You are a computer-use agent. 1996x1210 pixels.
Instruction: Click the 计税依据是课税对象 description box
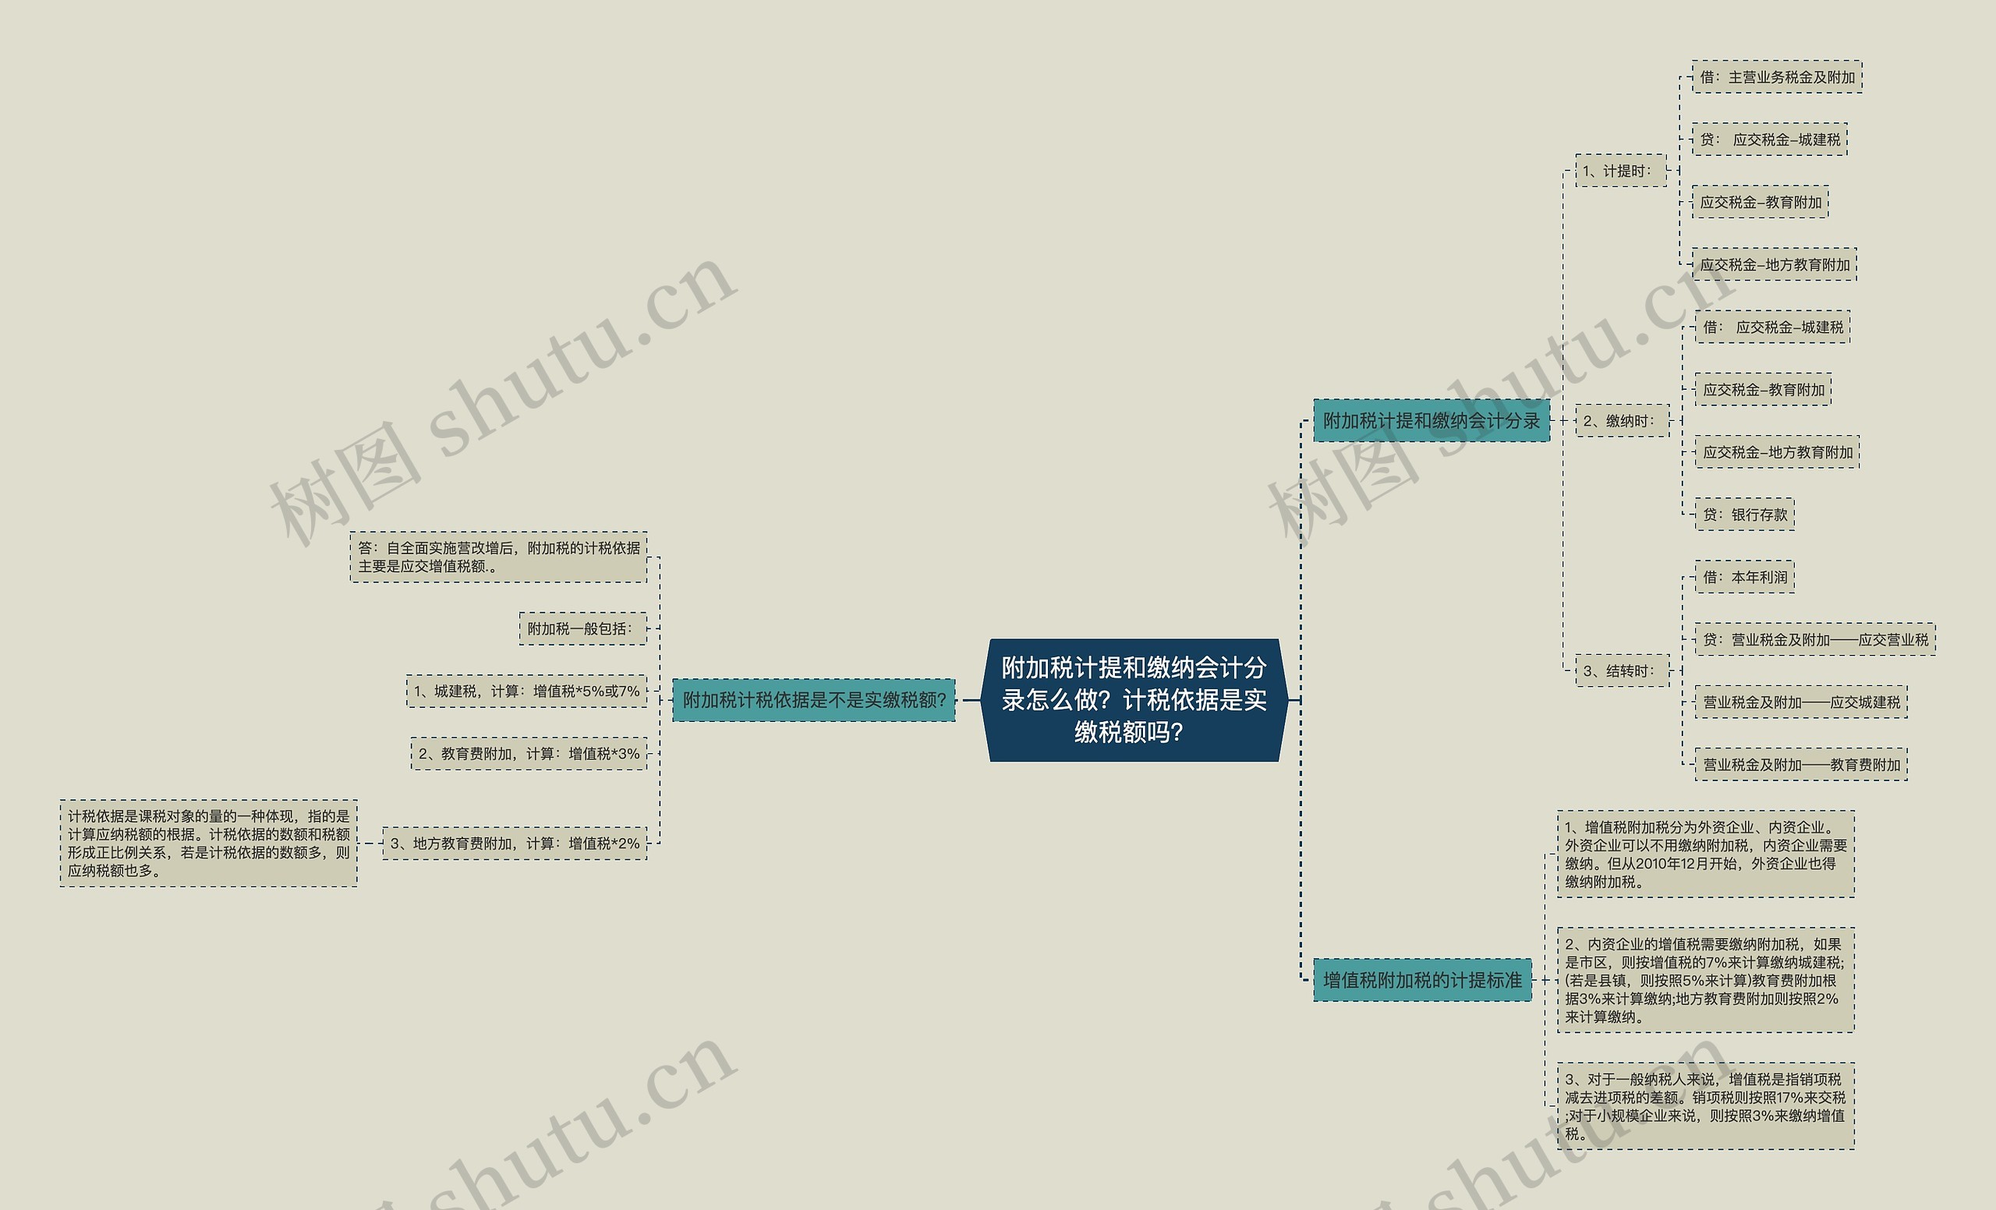point(208,843)
